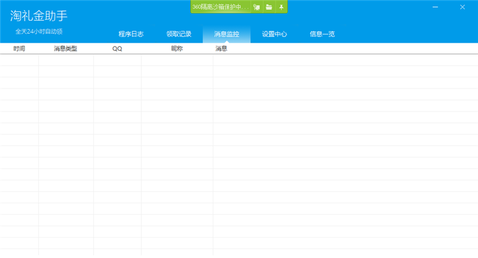Click the QQ column header

coord(117,48)
